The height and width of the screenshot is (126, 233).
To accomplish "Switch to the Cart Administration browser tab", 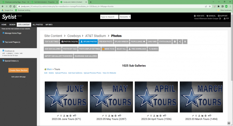I will [44, 2].
